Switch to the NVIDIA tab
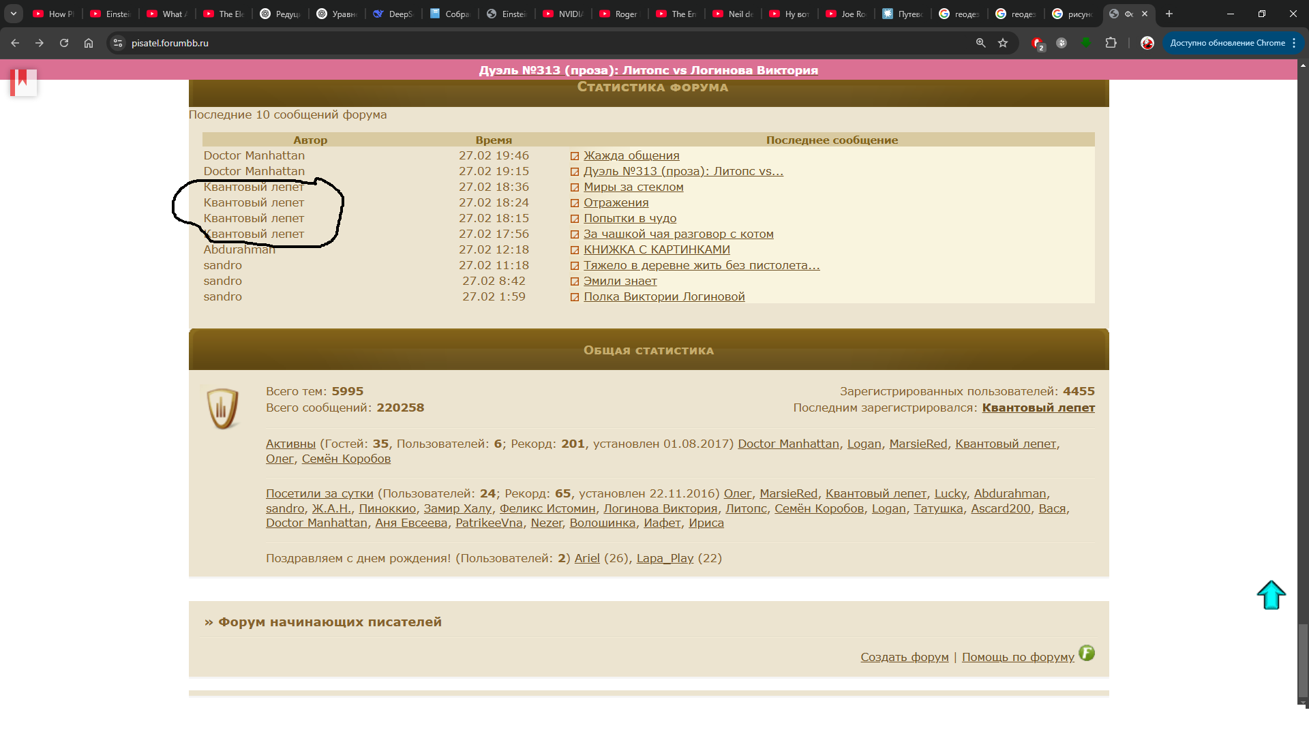Screen dimensions: 1309x736 pos(563,14)
